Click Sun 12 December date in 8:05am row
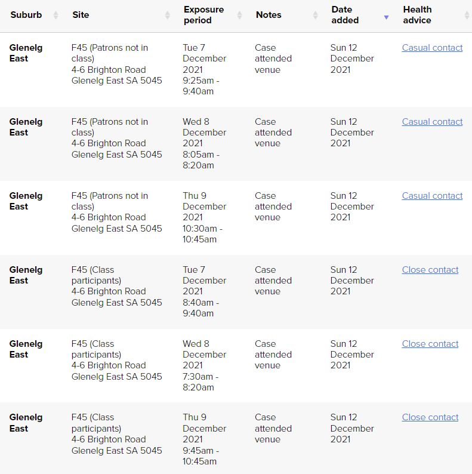The width and height of the screenshot is (472, 474). 352,133
